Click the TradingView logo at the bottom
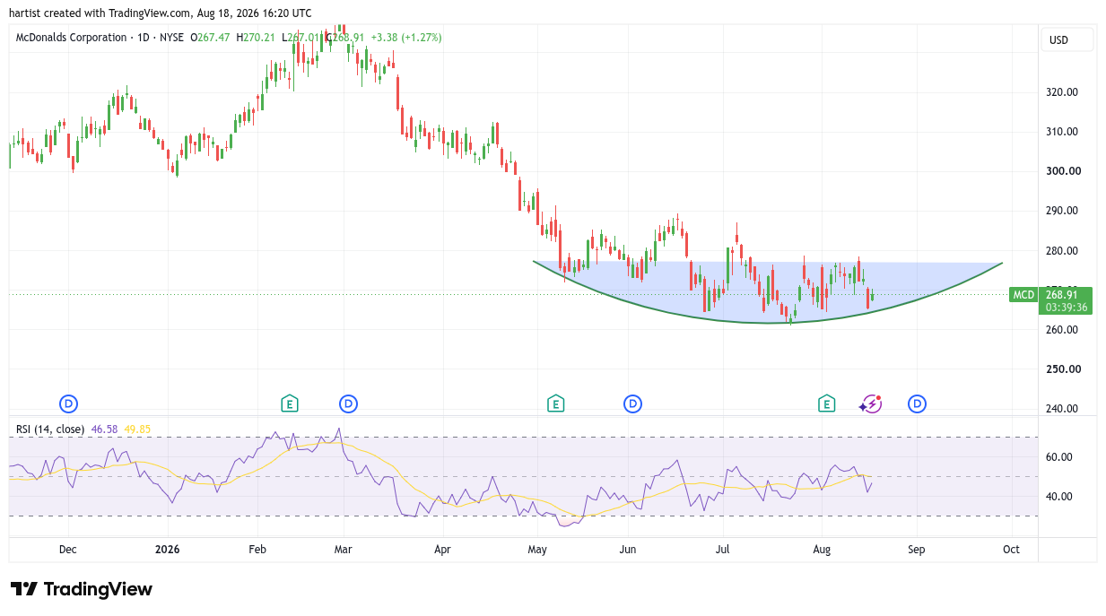1106x616 pixels. point(82,589)
